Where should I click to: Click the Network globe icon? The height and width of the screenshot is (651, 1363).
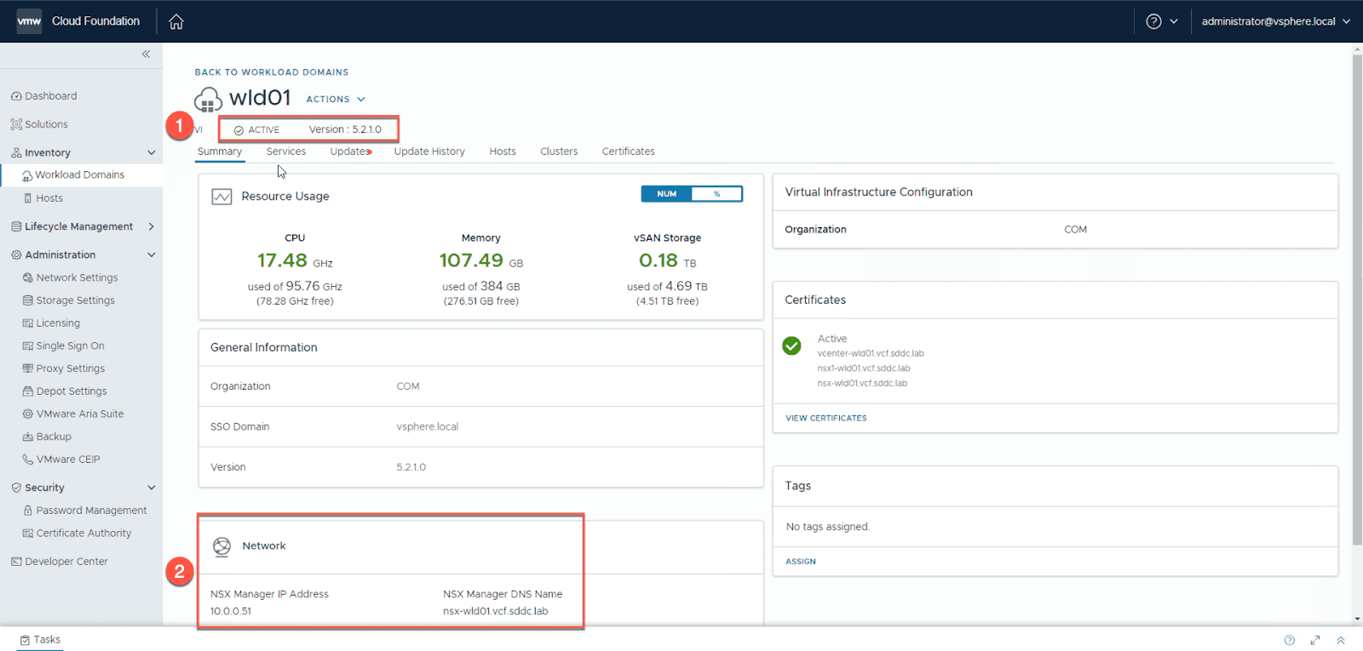coord(221,546)
